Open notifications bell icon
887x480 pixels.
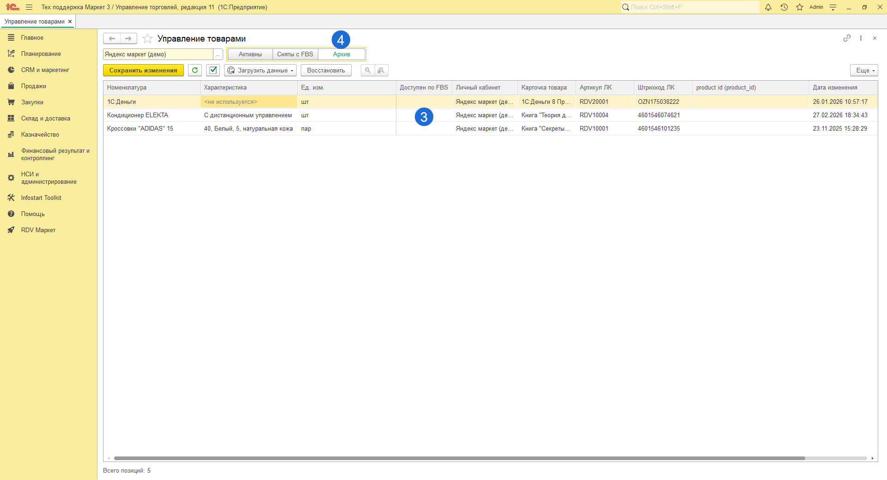[768, 7]
